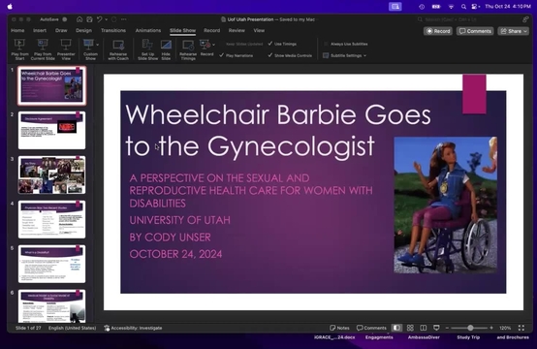Click the Home icon in the title bar
This screenshot has height=349, width=537.
click(x=79, y=19)
